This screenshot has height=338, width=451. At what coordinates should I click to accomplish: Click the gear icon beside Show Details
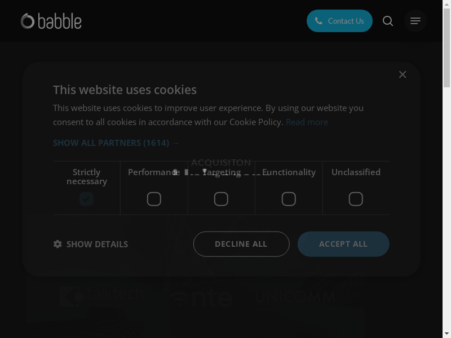[58, 244]
